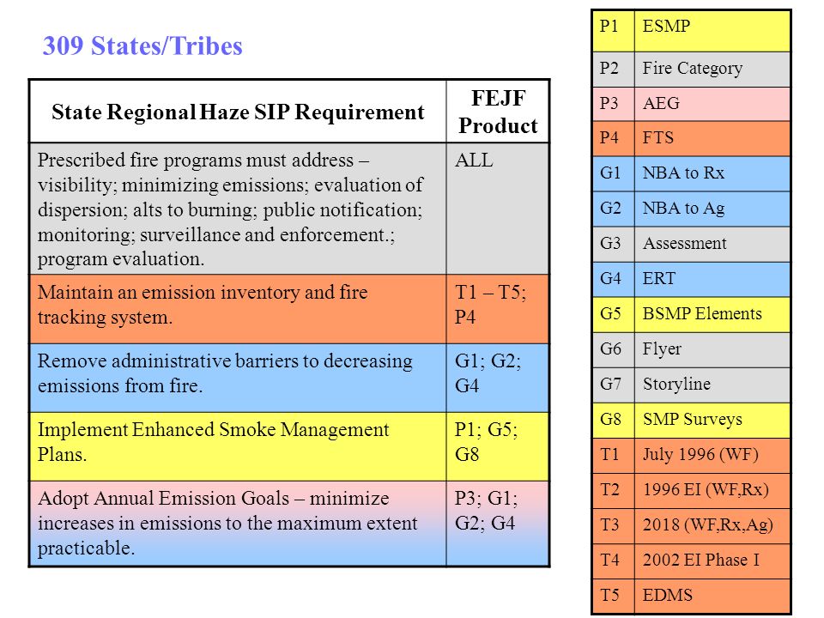Viewport: 824px width, 618px height.
Task: Select the 'Flyer' legend entry
Action: (x=712, y=350)
